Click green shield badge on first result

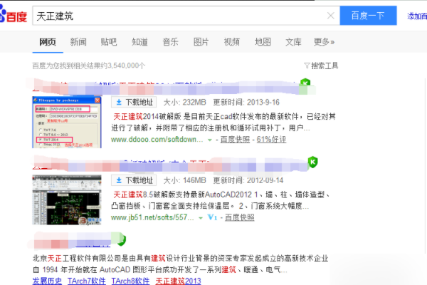pos(305,83)
